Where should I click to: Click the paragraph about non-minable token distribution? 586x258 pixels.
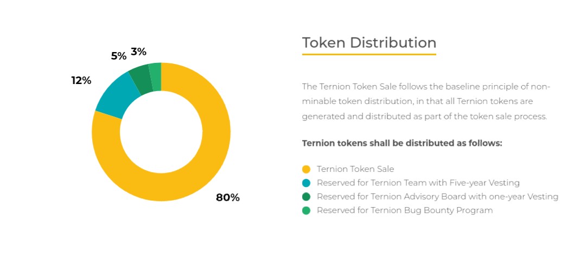tap(426, 101)
